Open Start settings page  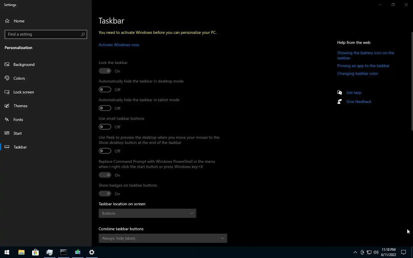(x=46, y=133)
